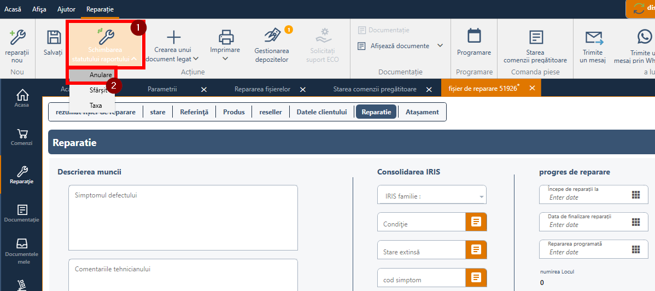655x291 pixels.
Task: Open 'Starea comenzii pregătitoare' ribbon icon
Action: click(x=536, y=37)
